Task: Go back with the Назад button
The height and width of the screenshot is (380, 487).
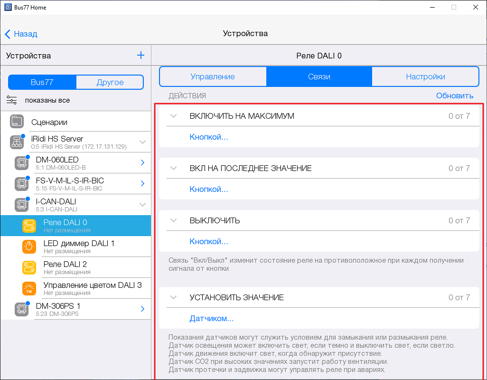Action: [x=21, y=34]
